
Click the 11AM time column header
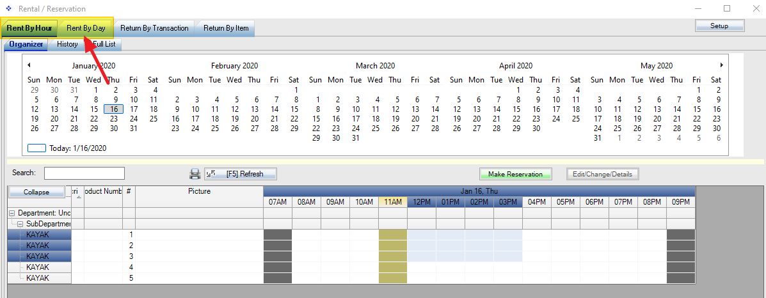pos(393,202)
